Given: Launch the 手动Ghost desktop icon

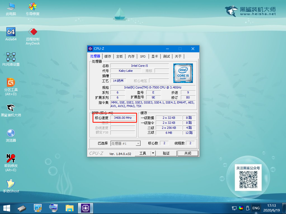Looking at the screenshot, I should point(11,186).
